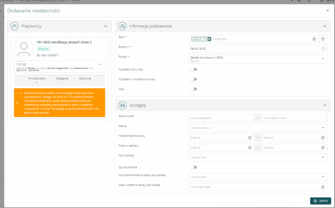This screenshot has width=335, height=208.
Task: Click the ZAPISZ save button
Action: [x=320, y=201]
